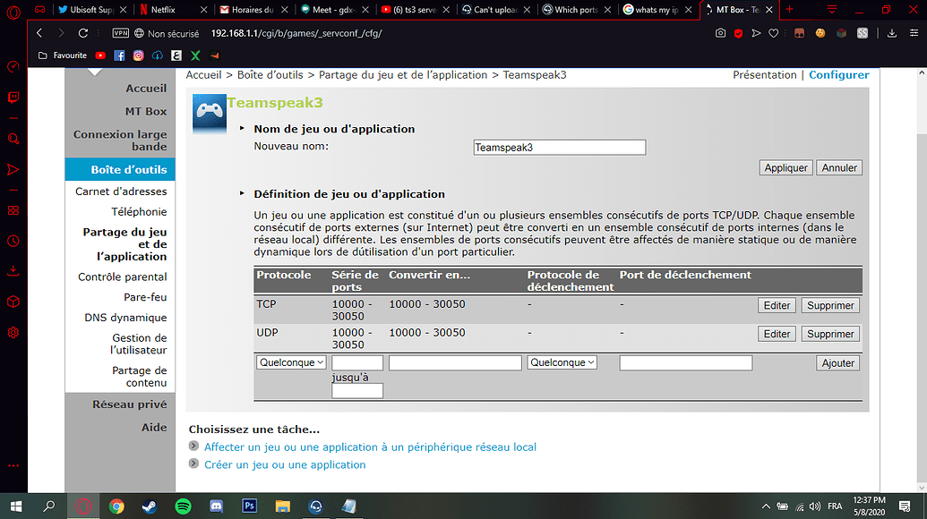
Task: Open the red ad blocker shield
Action: pos(738,34)
